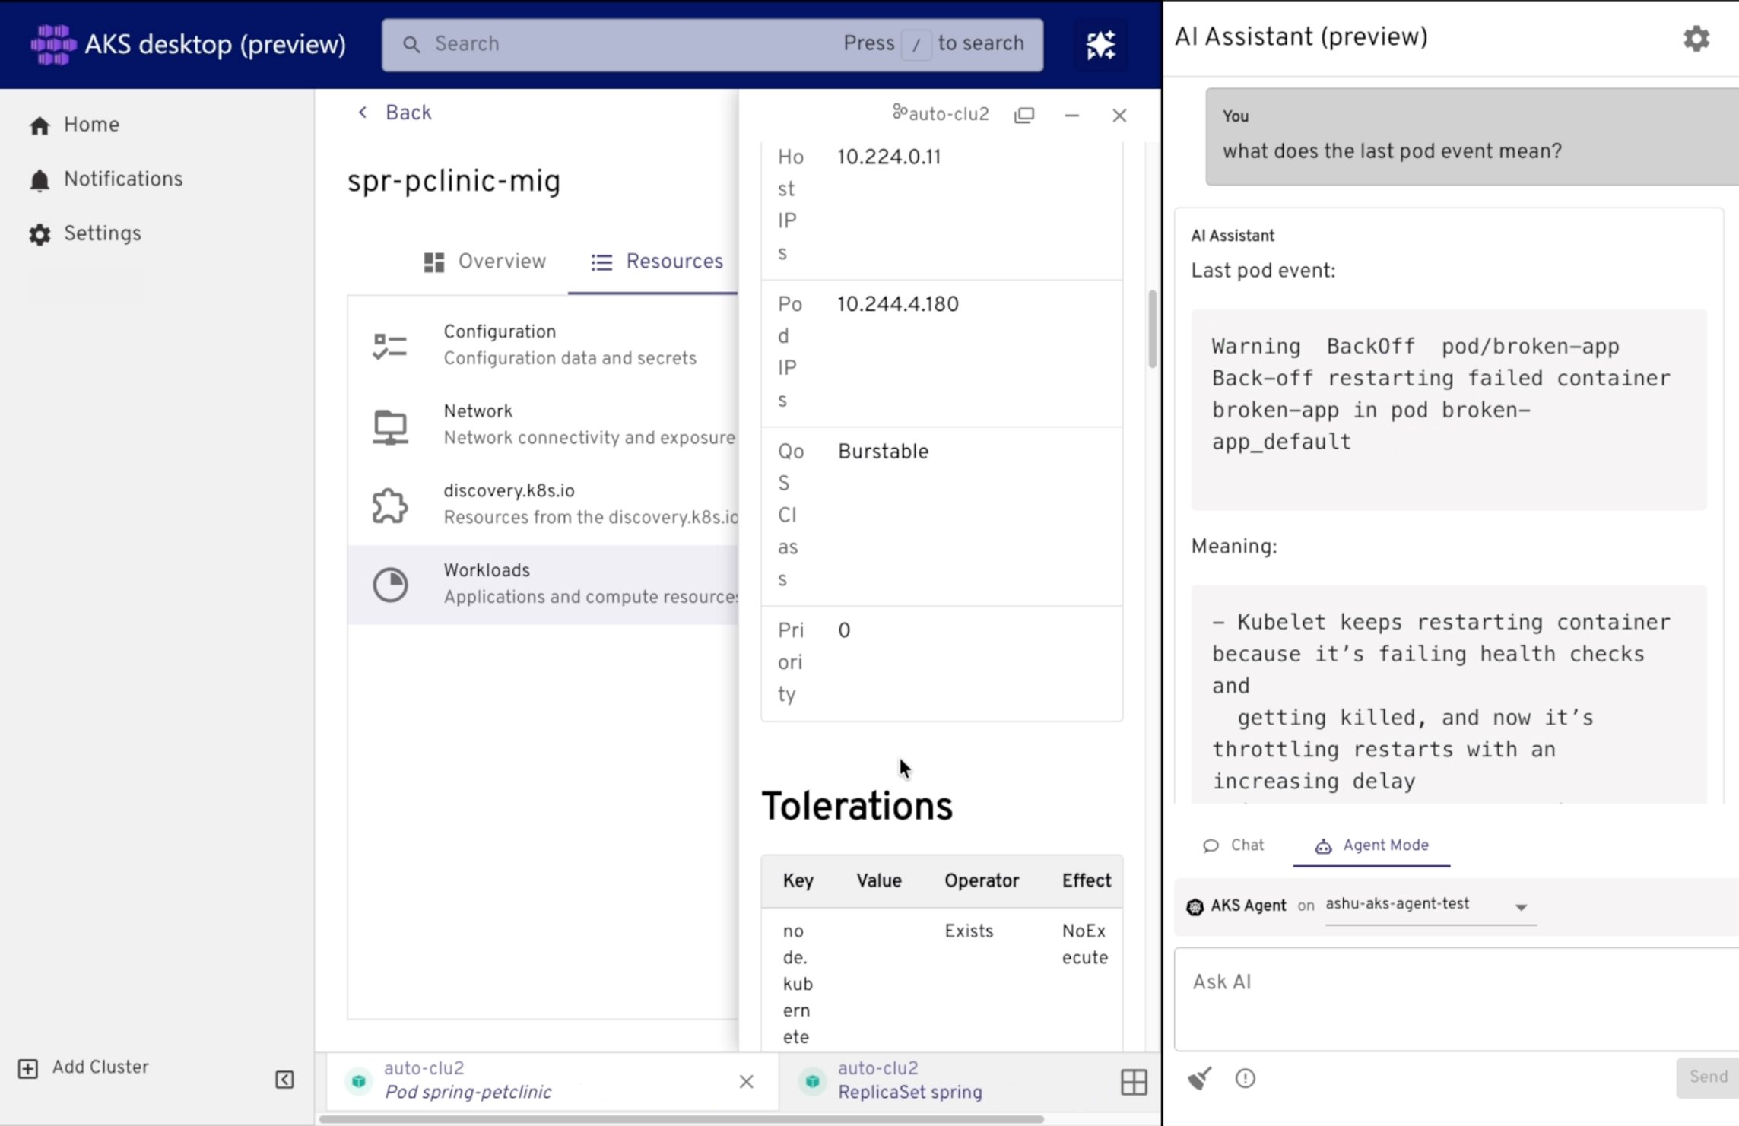Click the Host IP value 10.224.0.11
This screenshot has width=1739, height=1126.
pyautogui.click(x=889, y=157)
